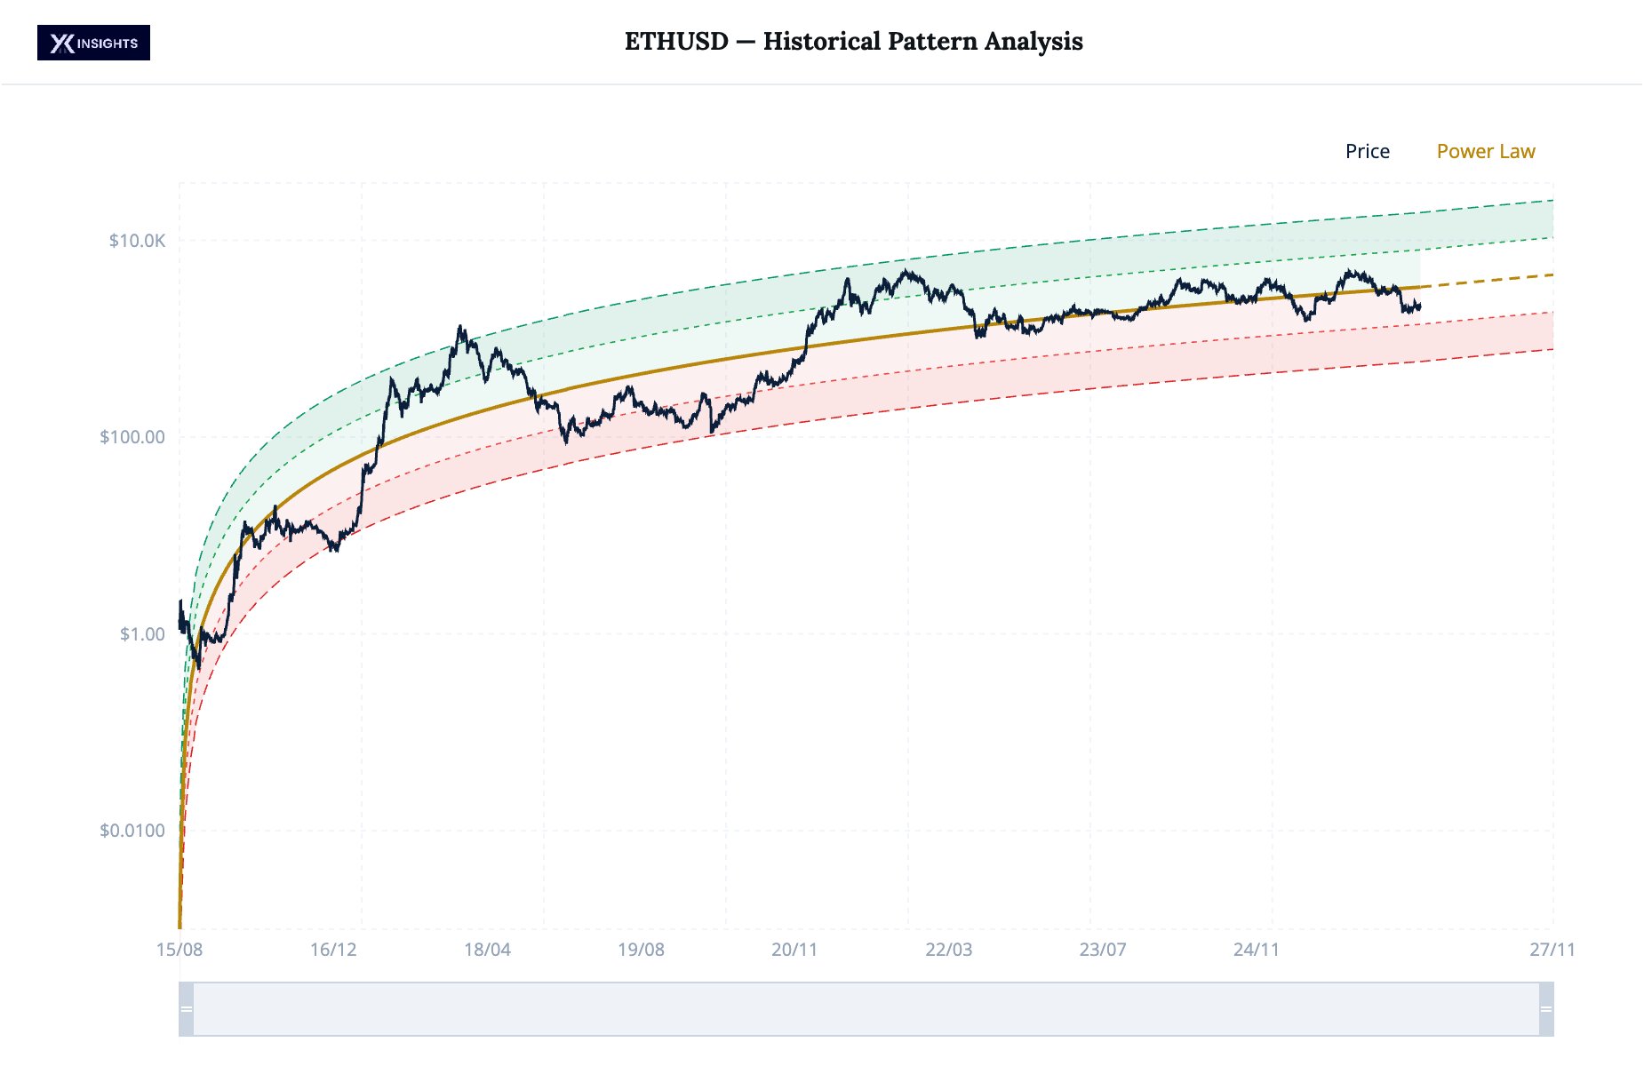The height and width of the screenshot is (1082, 1644).
Task: Click the XK Insights logo
Action: tap(93, 43)
